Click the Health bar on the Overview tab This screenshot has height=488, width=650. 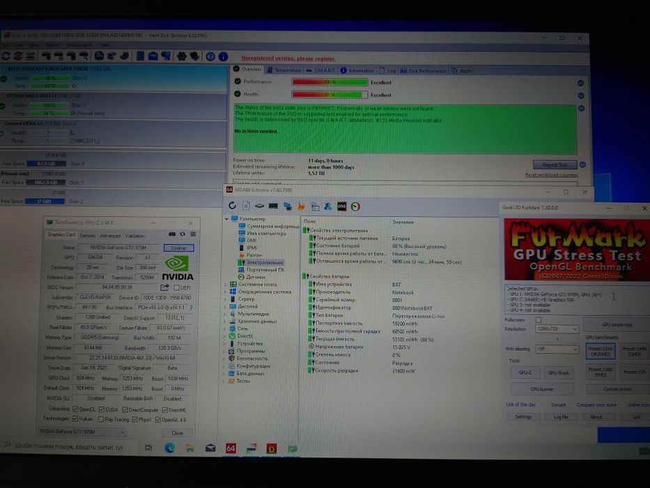tap(330, 95)
